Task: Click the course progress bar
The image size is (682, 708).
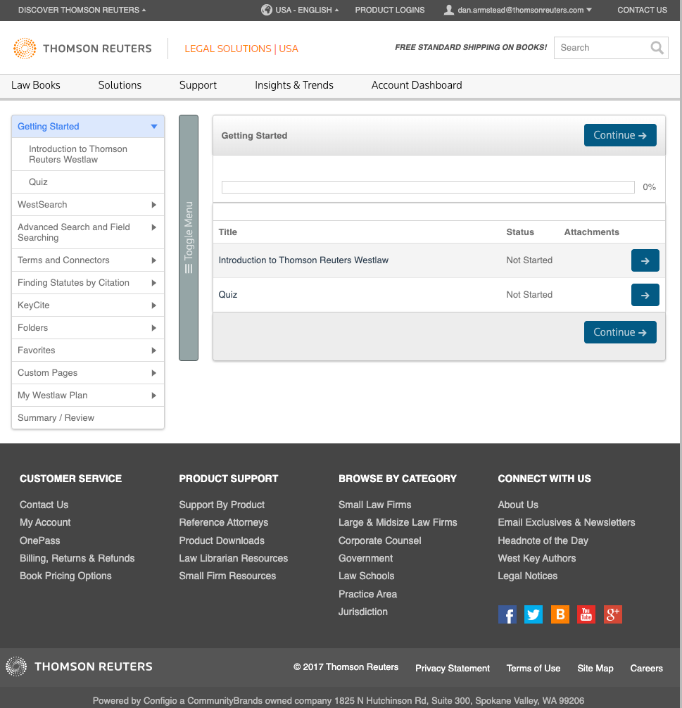Action: click(428, 187)
